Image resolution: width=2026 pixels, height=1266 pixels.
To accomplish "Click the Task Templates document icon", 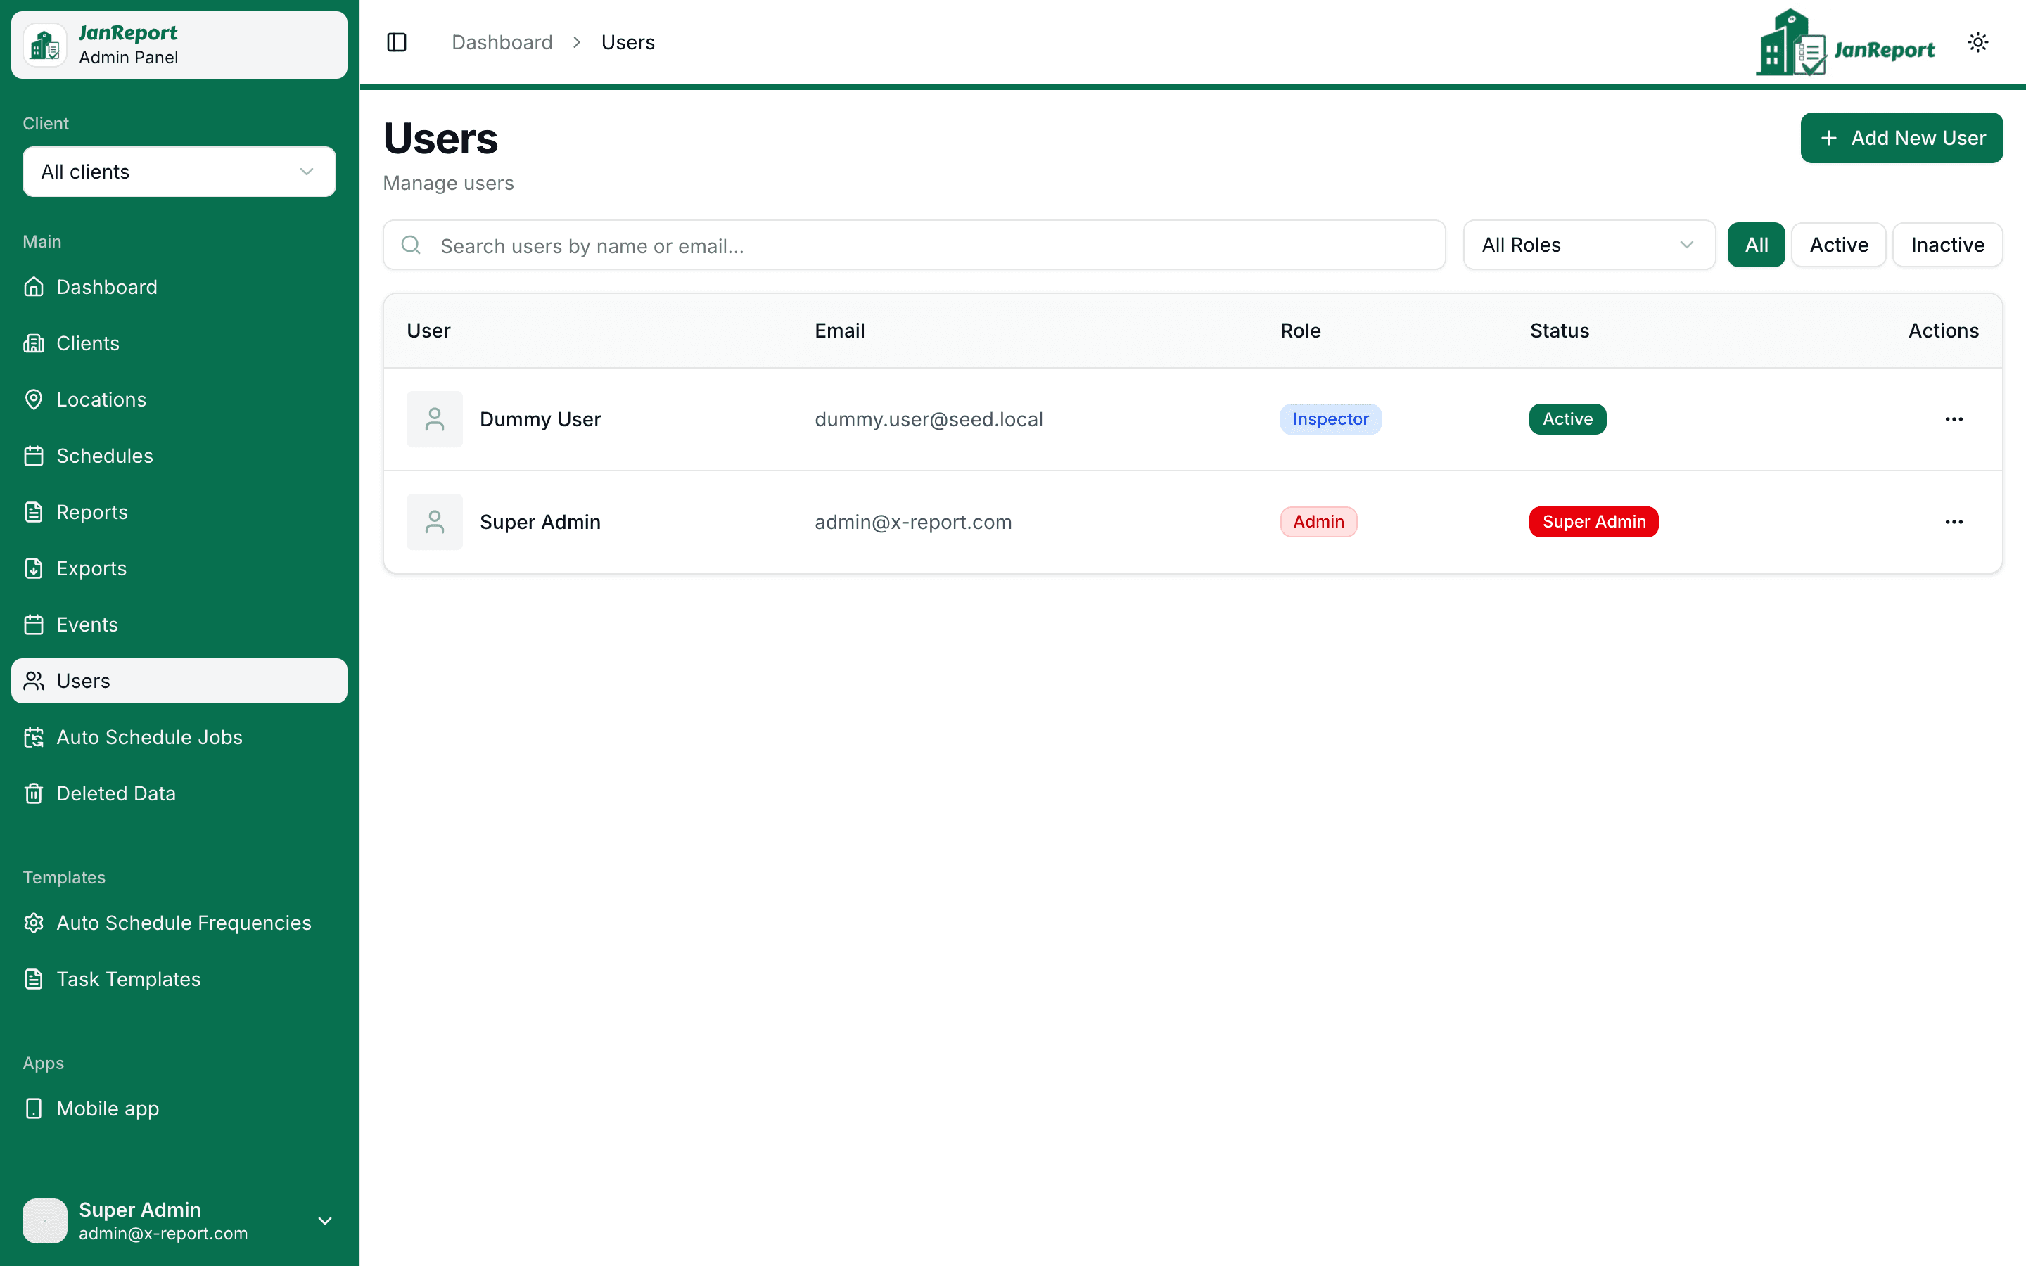I will click(34, 979).
